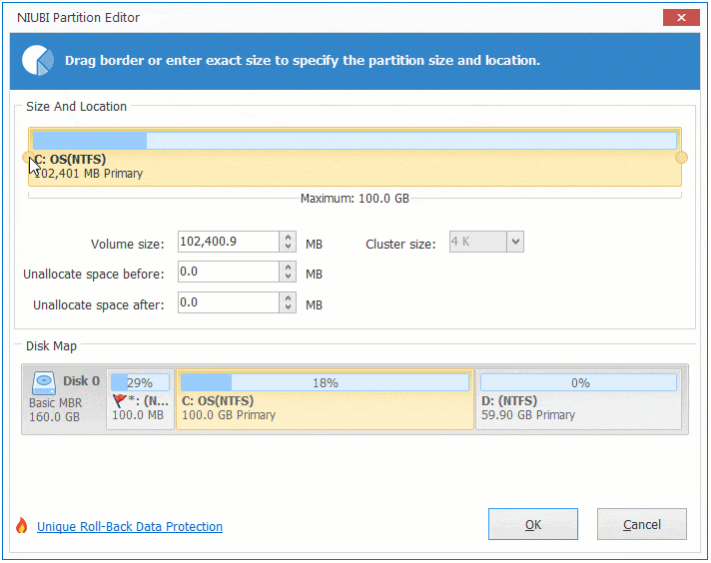Click the '59.90 GB Primary' text
Screen dimensions: 711x563
tap(528, 415)
